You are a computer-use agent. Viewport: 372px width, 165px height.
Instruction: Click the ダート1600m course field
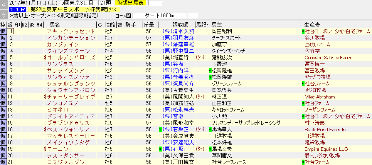(x=160, y=16)
